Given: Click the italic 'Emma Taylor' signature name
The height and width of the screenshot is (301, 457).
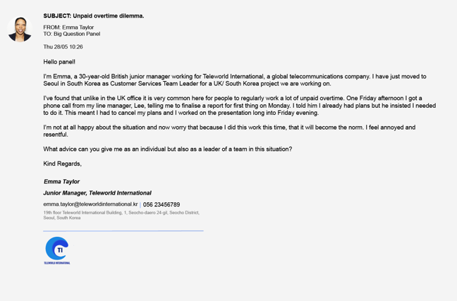Looking at the screenshot, I should [61, 182].
